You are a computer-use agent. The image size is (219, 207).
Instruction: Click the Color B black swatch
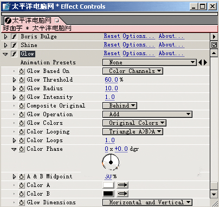click(x=108, y=193)
